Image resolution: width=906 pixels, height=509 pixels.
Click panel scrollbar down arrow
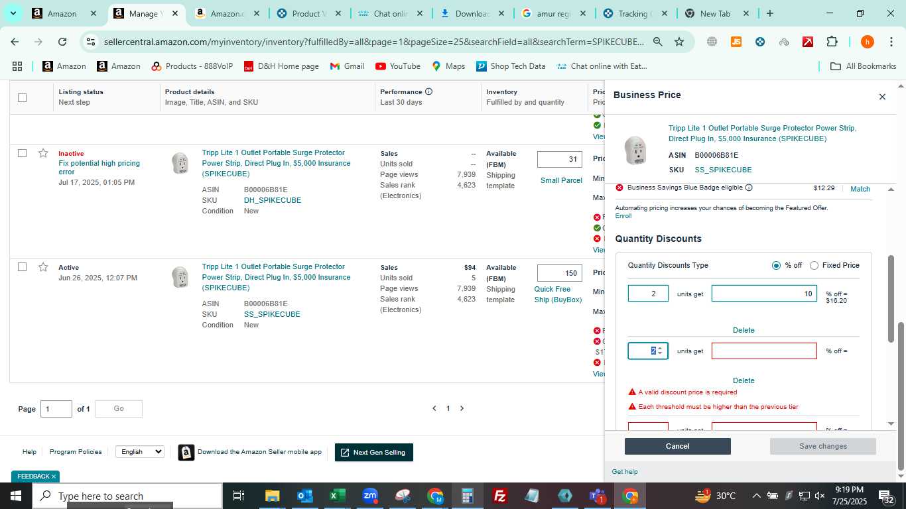(891, 424)
